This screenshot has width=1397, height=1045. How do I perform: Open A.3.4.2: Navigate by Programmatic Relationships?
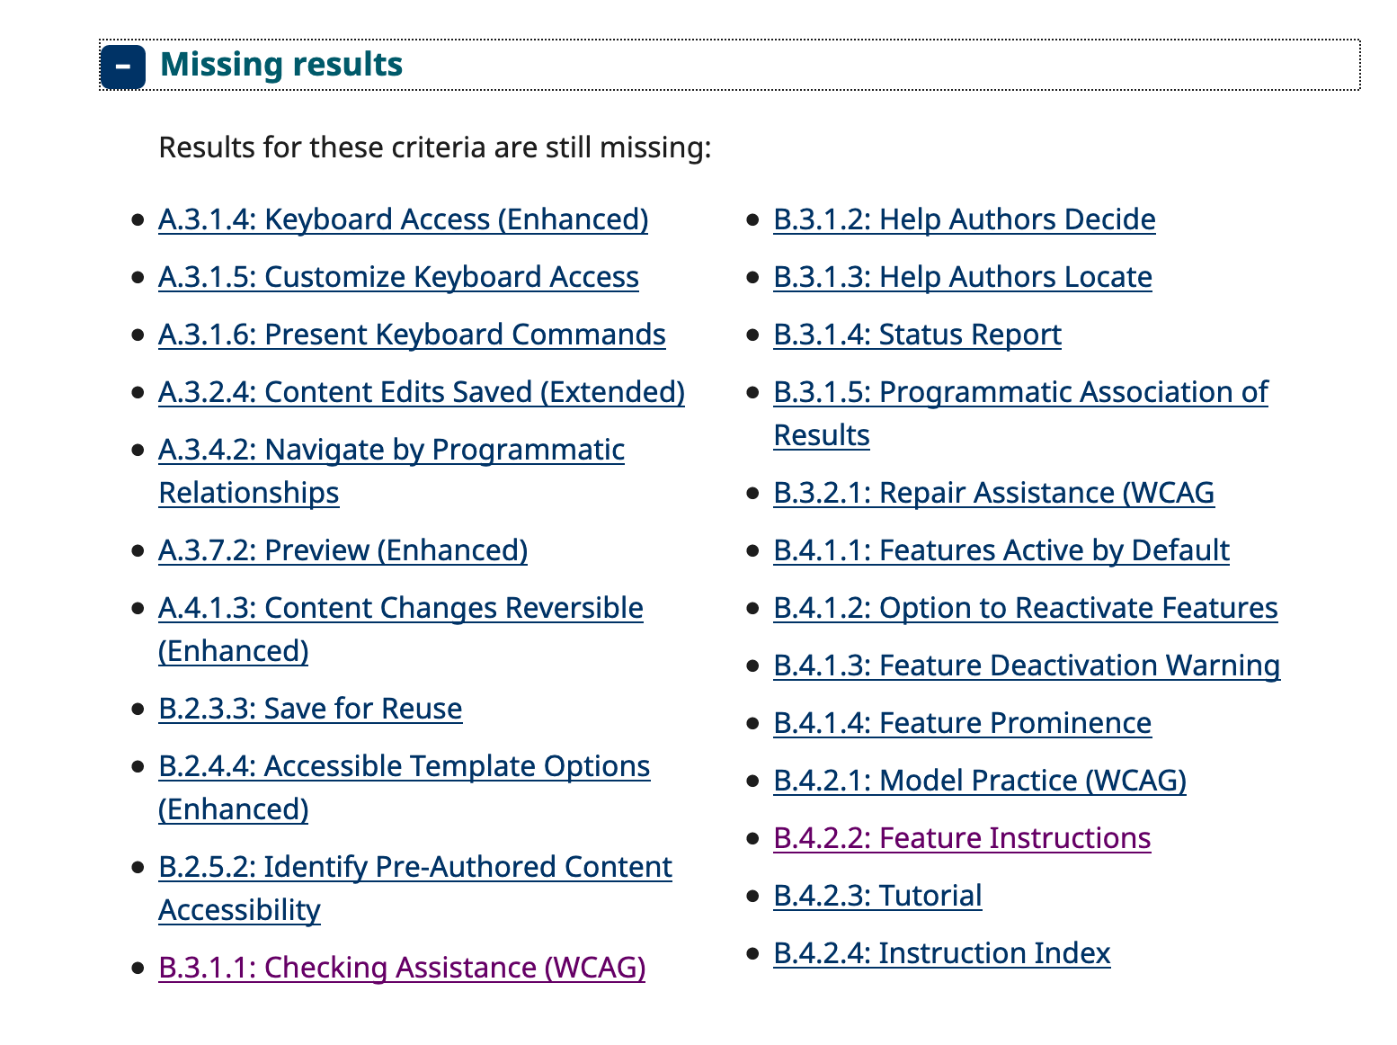click(x=391, y=449)
